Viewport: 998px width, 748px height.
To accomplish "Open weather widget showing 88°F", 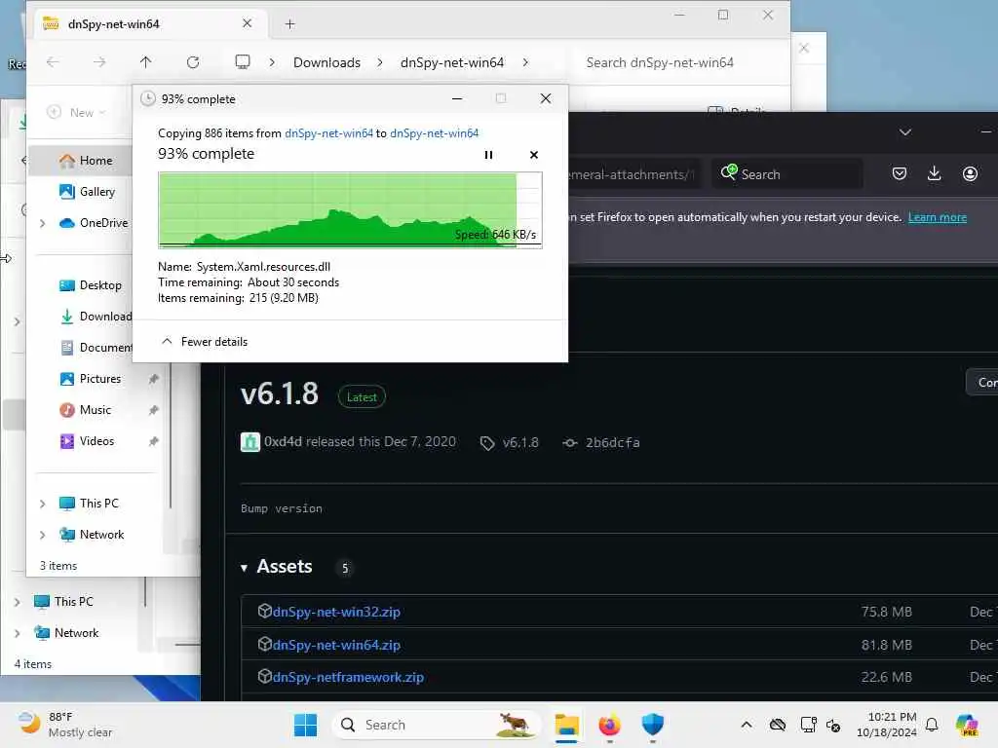I will pos(65,725).
